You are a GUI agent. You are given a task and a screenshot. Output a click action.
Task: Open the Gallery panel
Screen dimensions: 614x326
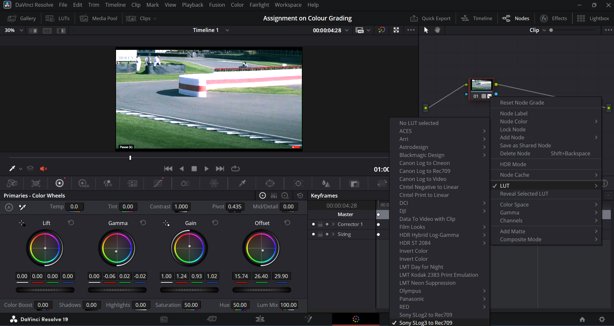point(22,19)
